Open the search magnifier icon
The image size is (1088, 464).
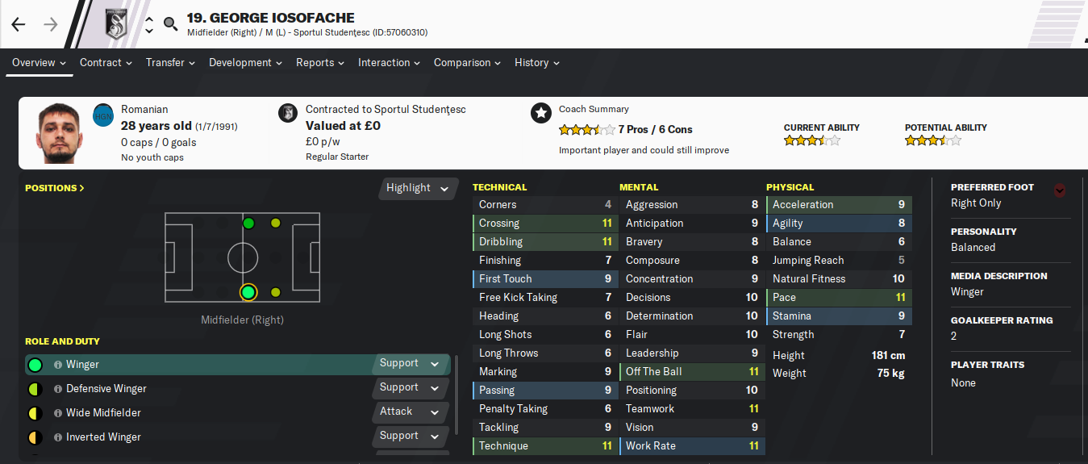coord(170,24)
